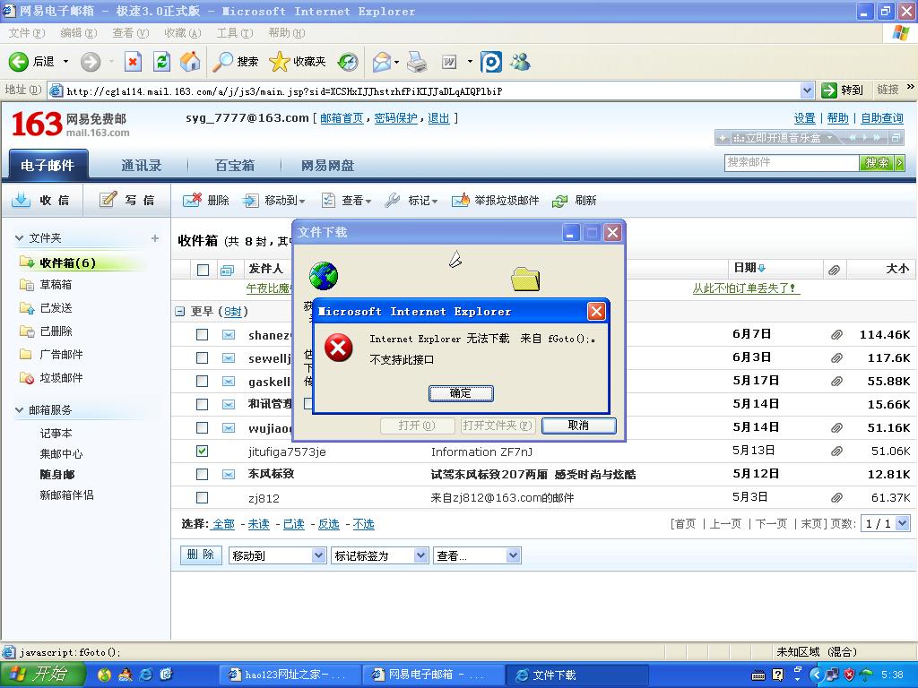Click the IE address bar
Image resolution: width=918 pixels, height=688 pixels.
(431, 90)
